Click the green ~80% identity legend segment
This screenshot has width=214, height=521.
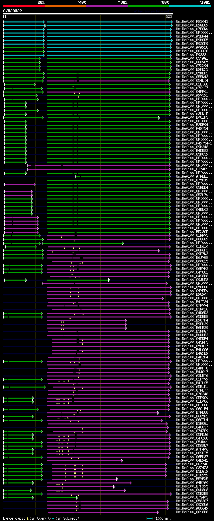(x=148, y=6)
